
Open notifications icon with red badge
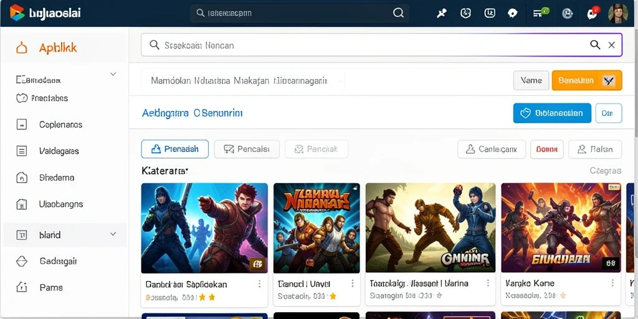point(593,13)
